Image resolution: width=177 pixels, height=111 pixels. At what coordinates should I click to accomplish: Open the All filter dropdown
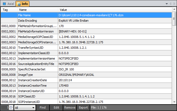point(25,107)
